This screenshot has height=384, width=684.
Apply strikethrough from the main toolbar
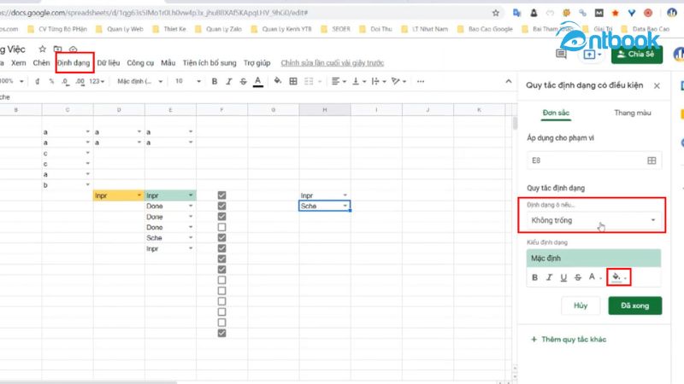(243, 81)
